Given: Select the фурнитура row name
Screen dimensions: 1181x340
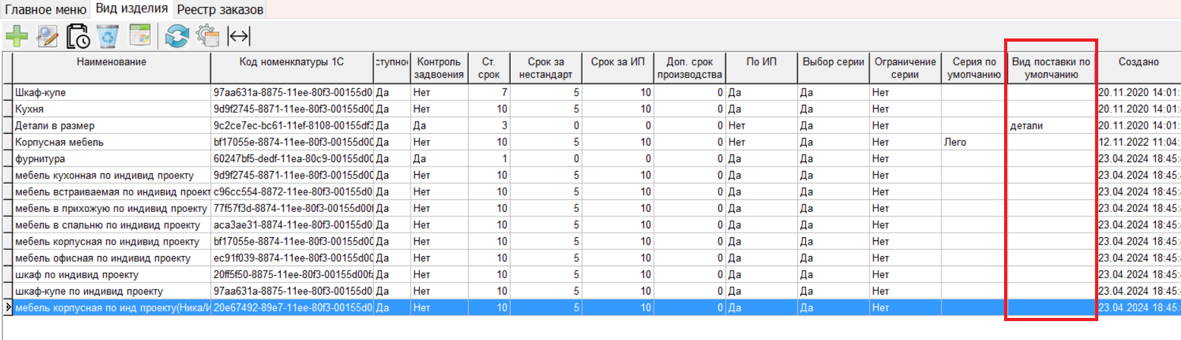Looking at the screenshot, I should pyautogui.click(x=40, y=159).
